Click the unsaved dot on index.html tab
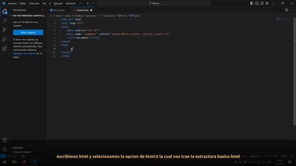The width and height of the screenshot is (296, 166). (91, 10)
